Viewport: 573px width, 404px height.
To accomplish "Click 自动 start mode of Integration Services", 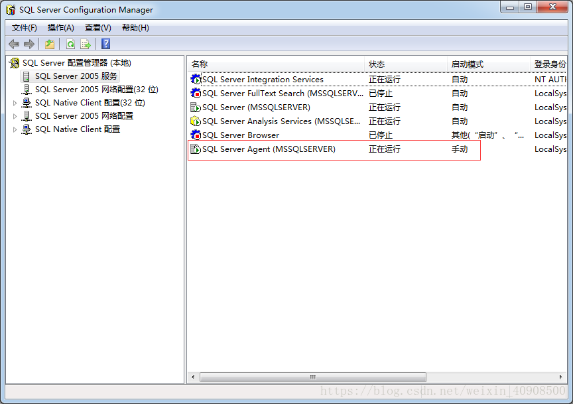I will pos(460,79).
